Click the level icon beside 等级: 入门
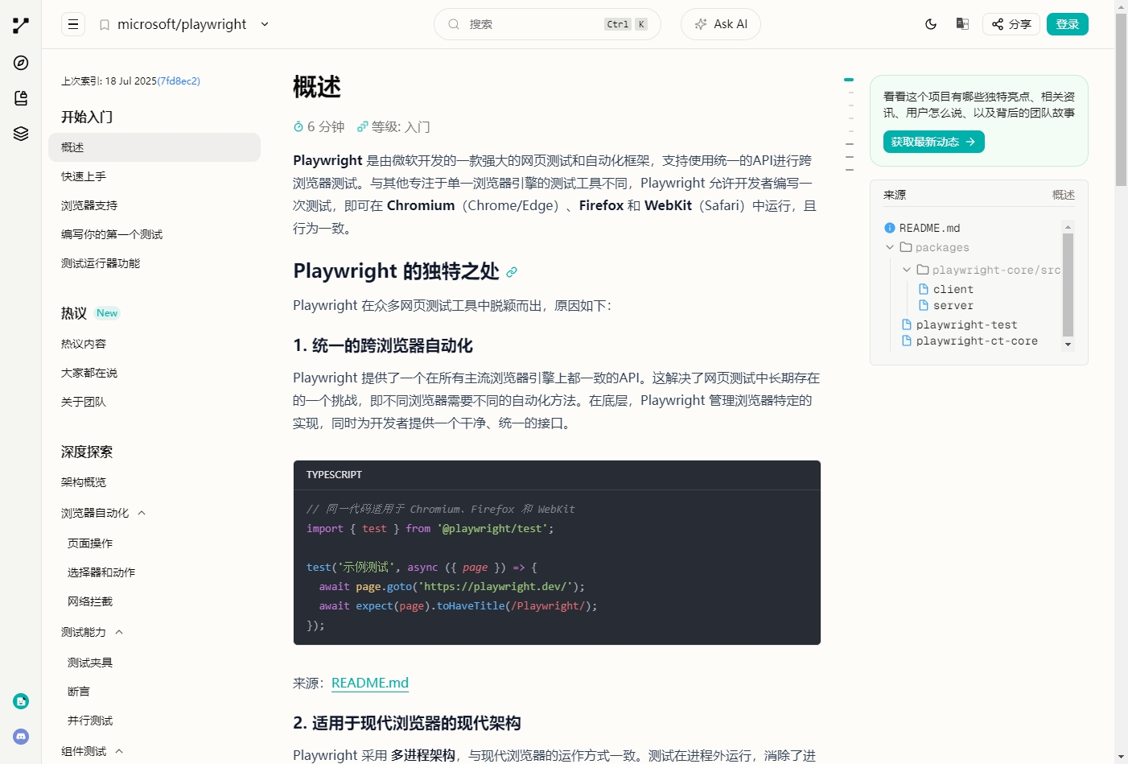The image size is (1128, 764). click(363, 126)
